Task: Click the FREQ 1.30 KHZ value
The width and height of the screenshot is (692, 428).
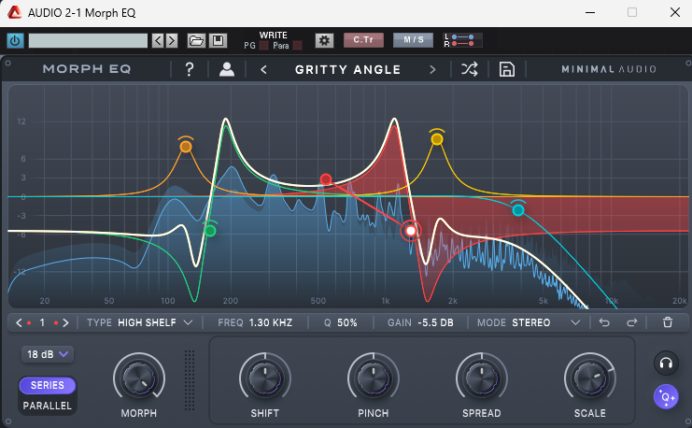Action: (x=271, y=323)
